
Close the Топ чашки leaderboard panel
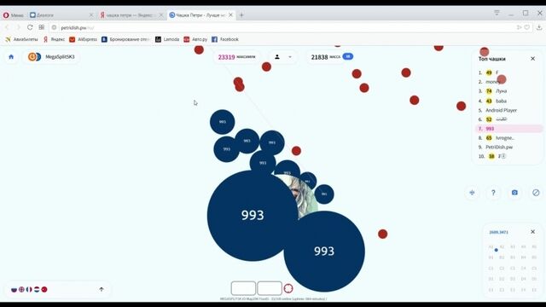532,59
